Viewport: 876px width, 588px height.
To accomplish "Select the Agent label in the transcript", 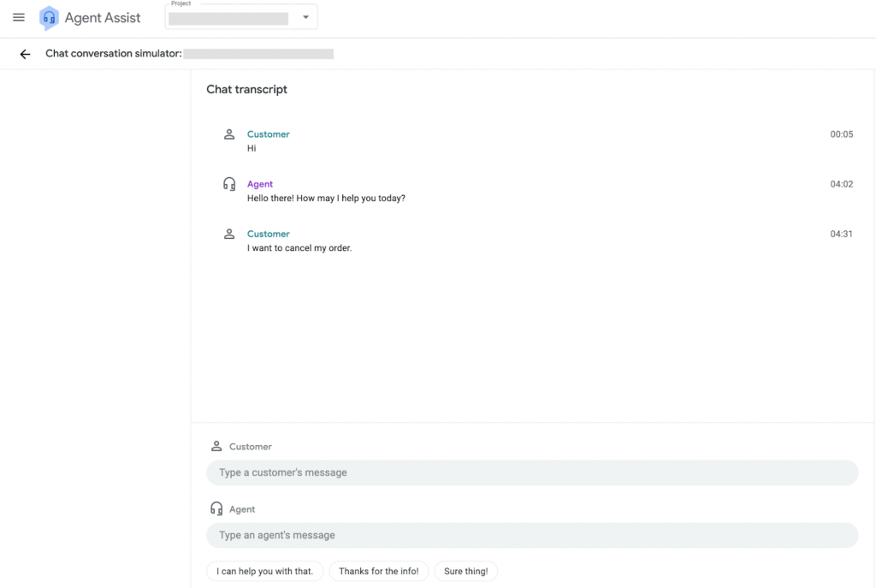I will pos(260,183).
